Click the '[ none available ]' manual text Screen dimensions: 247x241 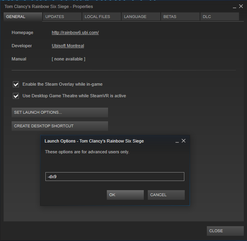coord(69,59)
